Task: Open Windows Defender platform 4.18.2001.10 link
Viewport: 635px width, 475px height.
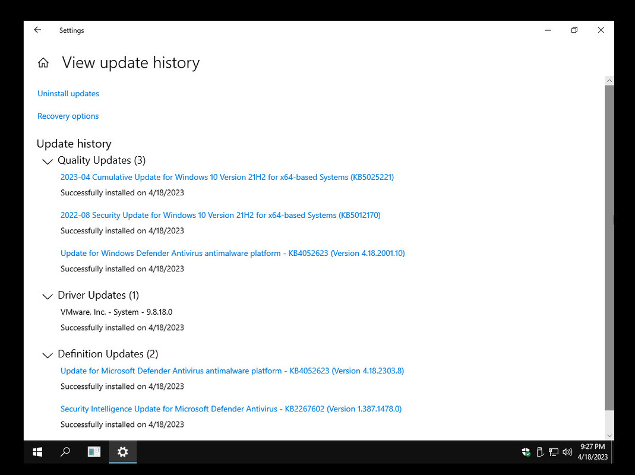Action: tap(232, 253)
